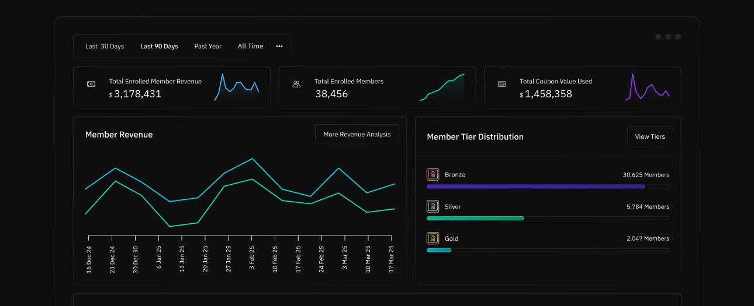Open the three-dots more options menu

point(279,47)
